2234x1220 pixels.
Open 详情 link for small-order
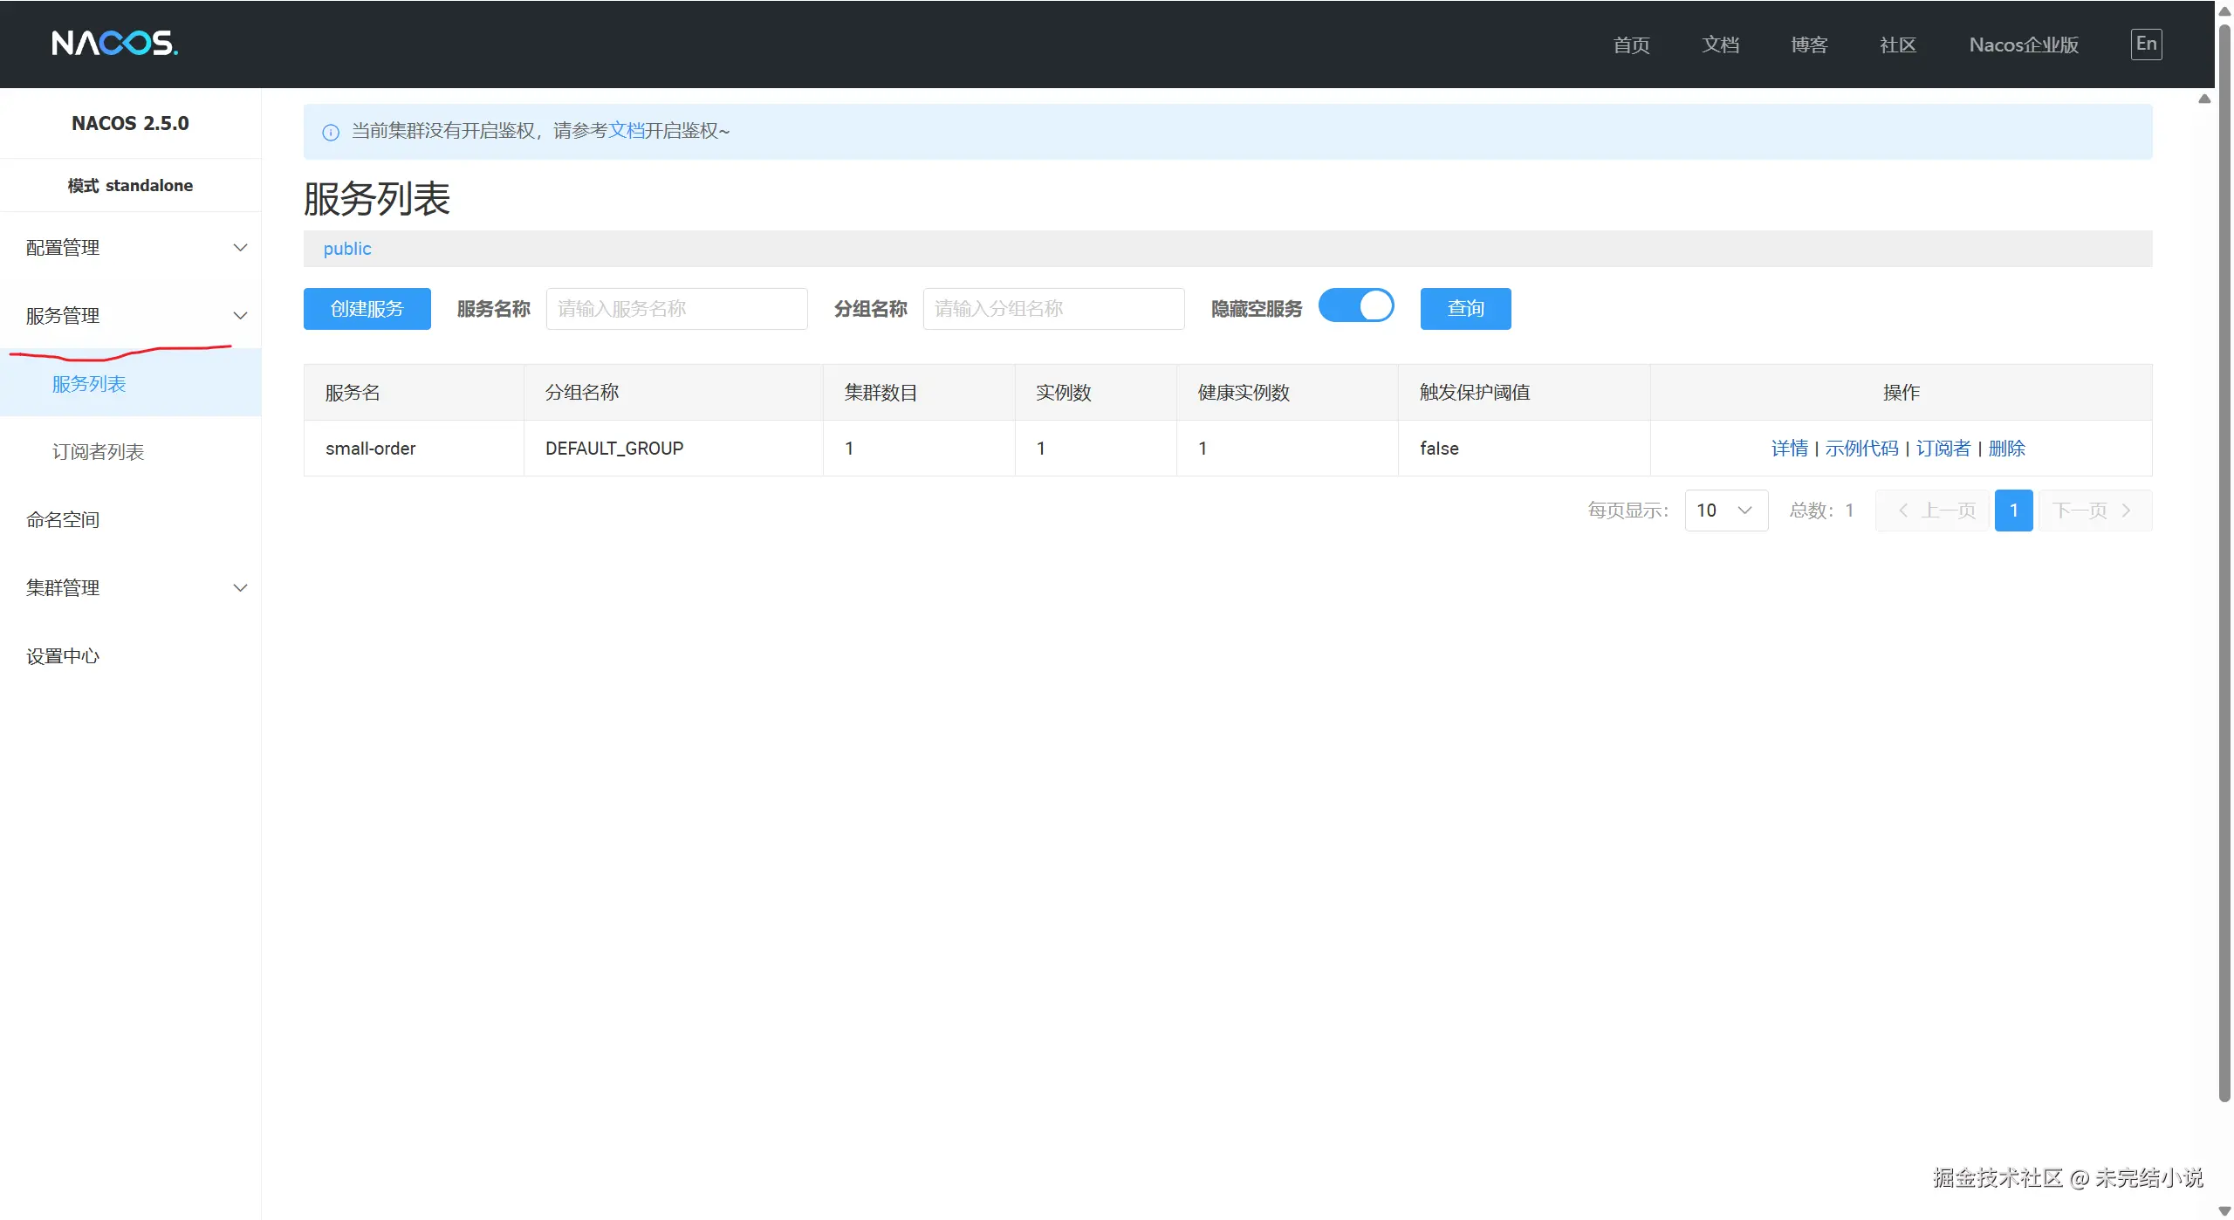click(1789, 449)
